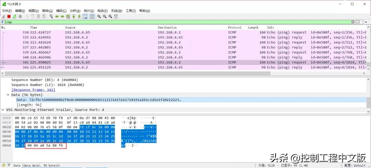Image resolution: width=371 pixels, height=168 pixels.
Task: Go forward with green right arrow
Action: (x=62, y=16)
